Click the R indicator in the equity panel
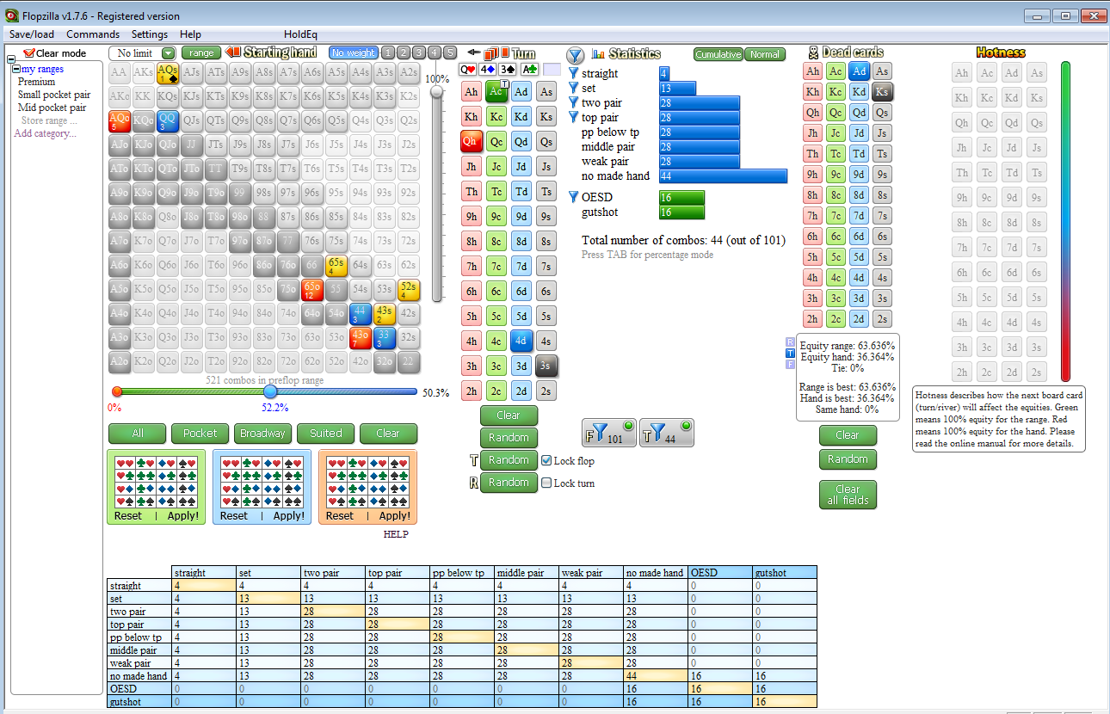1110x714 pixels. pos(791,342)
